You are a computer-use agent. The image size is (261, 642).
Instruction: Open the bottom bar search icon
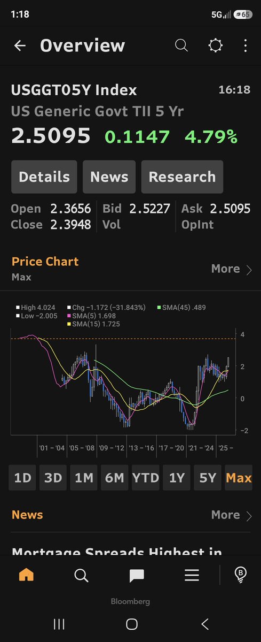81,575
